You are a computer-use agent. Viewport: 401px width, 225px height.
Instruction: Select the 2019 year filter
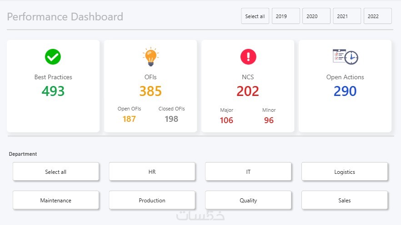click(286, 16)
